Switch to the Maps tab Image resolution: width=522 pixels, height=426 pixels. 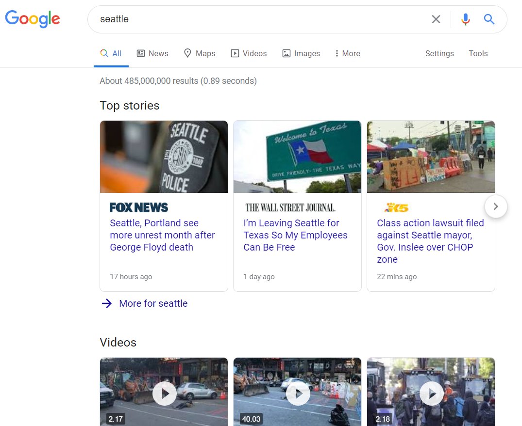(x=200, y=53)
